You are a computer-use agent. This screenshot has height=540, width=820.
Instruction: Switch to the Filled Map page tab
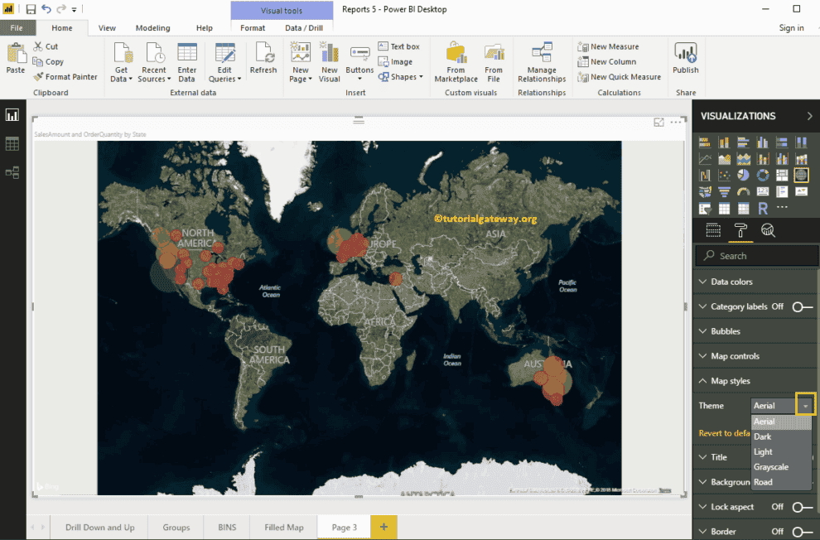pos(283,527)
